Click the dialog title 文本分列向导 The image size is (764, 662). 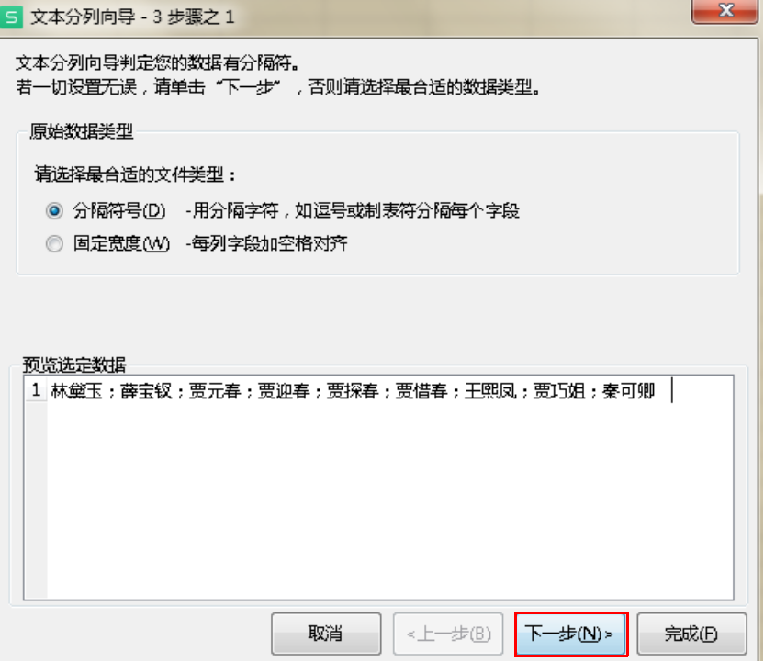point(84,17)
